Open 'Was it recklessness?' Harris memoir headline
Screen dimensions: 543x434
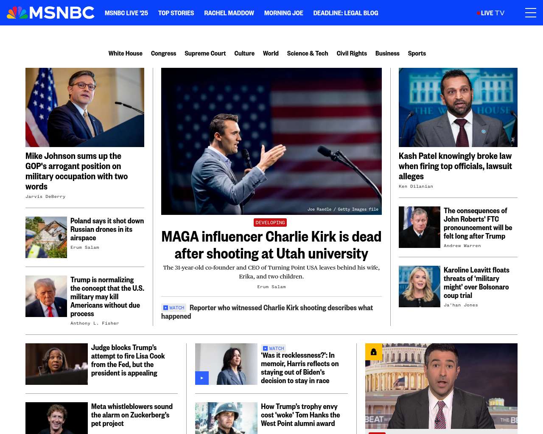pos(300,368)
